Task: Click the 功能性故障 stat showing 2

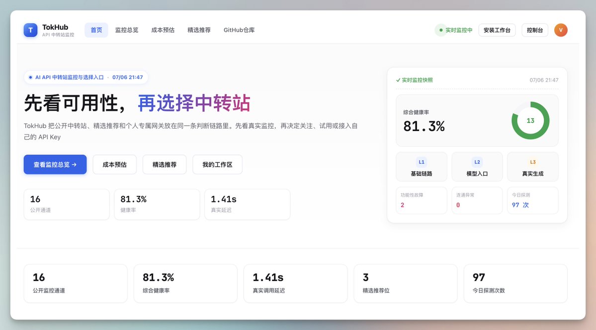Action: [422, 200]
